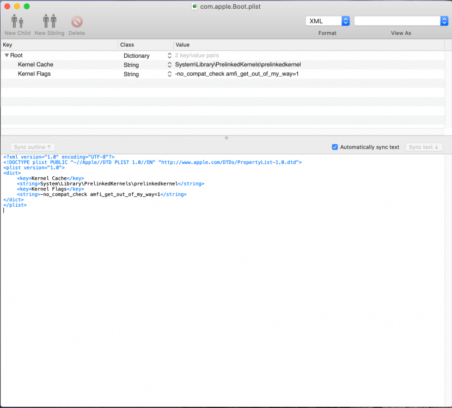Viewport: 452px width, 408px height.
Task: Click the Key column header
Action: 59,45
